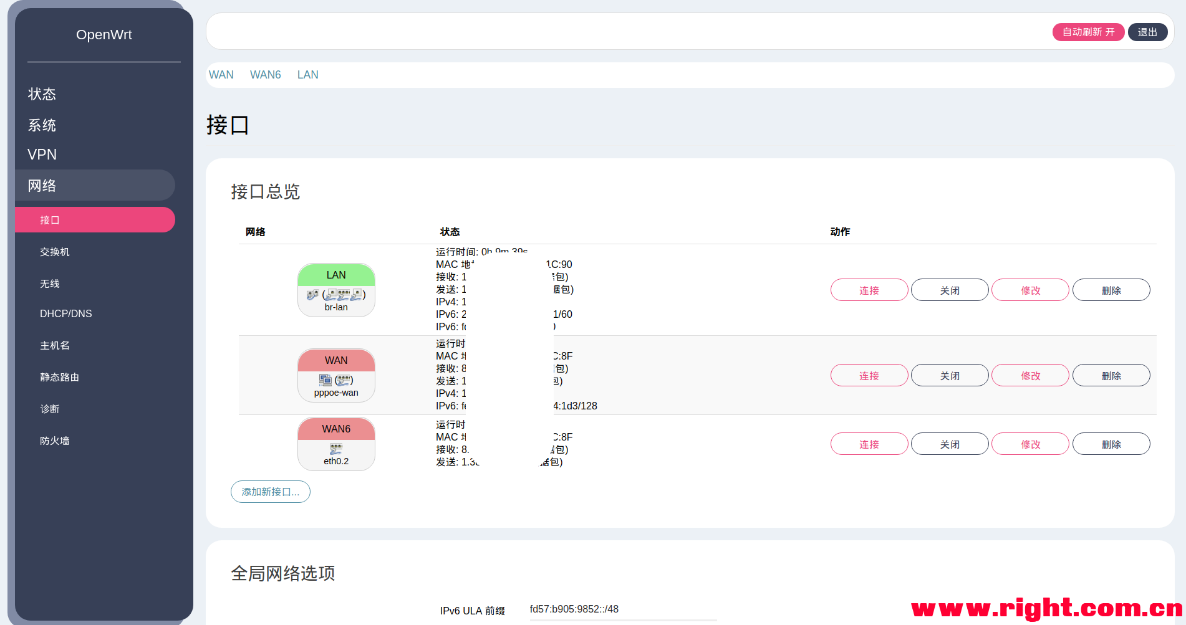
Task: Collapse the 网络 sidebar menu
Action: click(x=95, y=185)
